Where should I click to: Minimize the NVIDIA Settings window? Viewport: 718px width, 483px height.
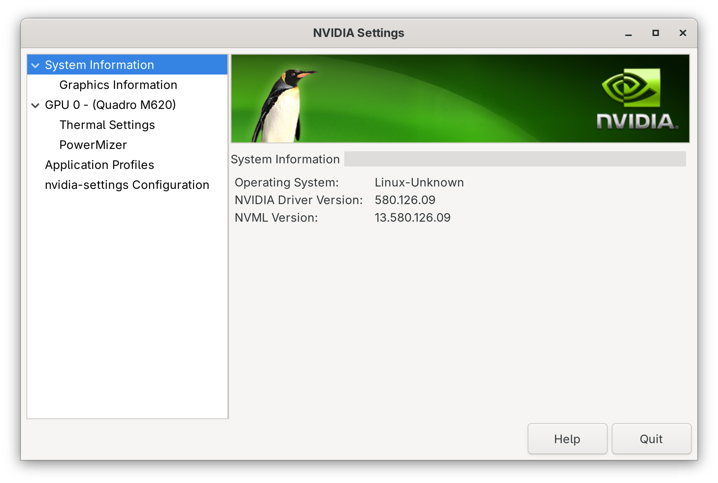[x=628, y=33]
